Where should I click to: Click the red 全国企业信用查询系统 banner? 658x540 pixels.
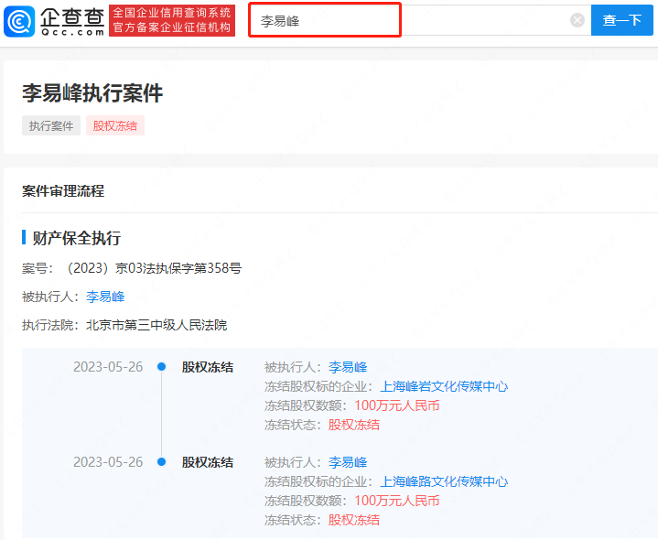point(172,20)
